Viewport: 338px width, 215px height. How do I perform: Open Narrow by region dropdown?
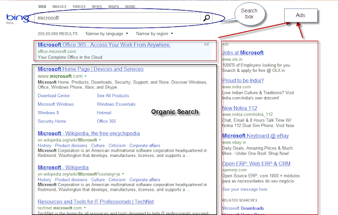155,34
